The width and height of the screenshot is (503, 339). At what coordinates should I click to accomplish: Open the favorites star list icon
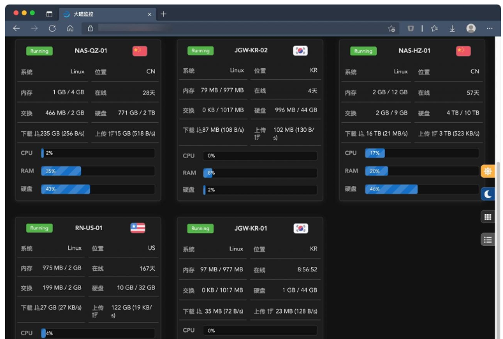[x=434, y=29]
